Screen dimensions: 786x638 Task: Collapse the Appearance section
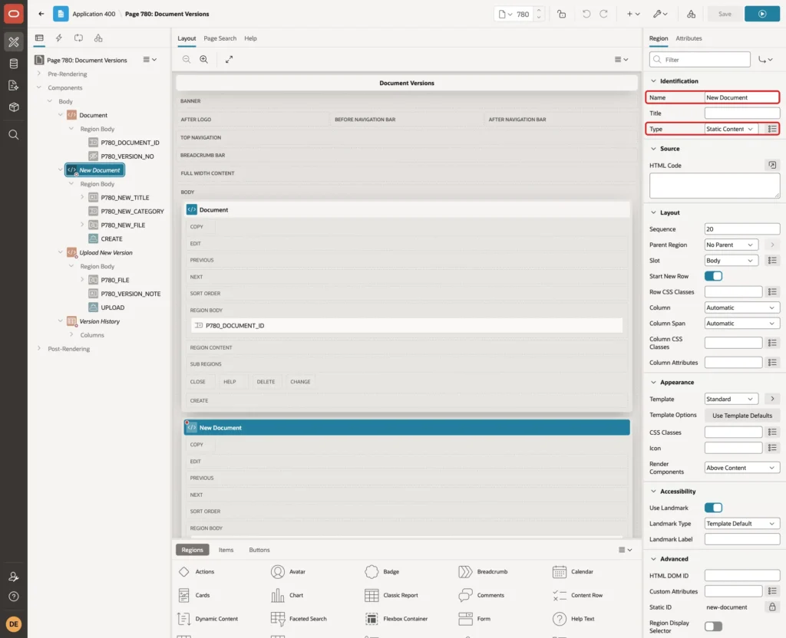(x=653, y=382)
